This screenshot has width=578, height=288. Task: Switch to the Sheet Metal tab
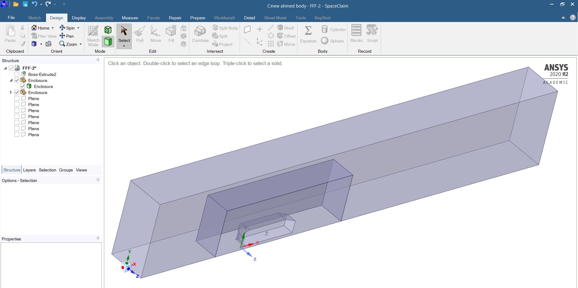pos(275,18)
